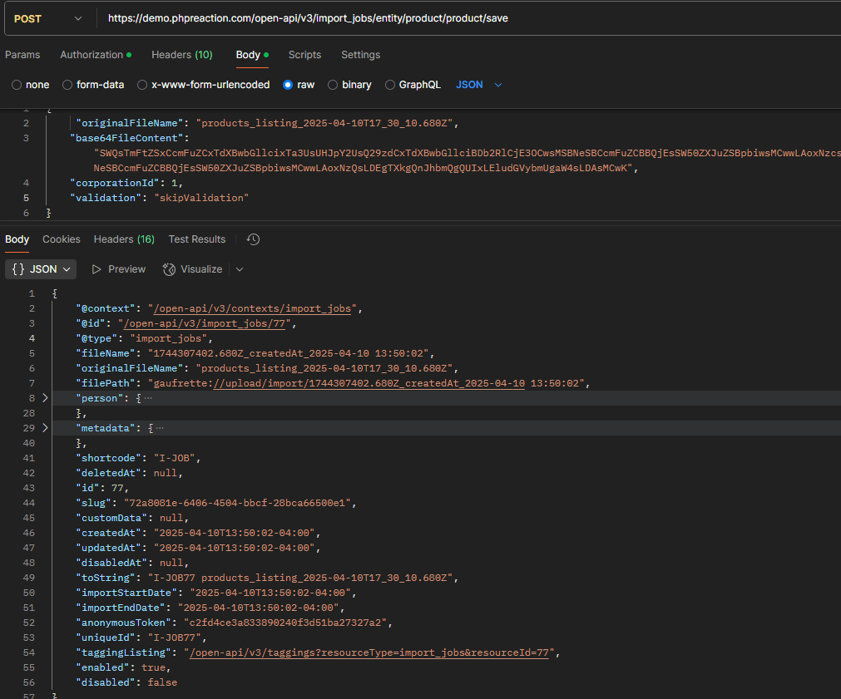Click line number 5 in request editor
The width and height of the screenshot is (841, 699).
[26, 198]
